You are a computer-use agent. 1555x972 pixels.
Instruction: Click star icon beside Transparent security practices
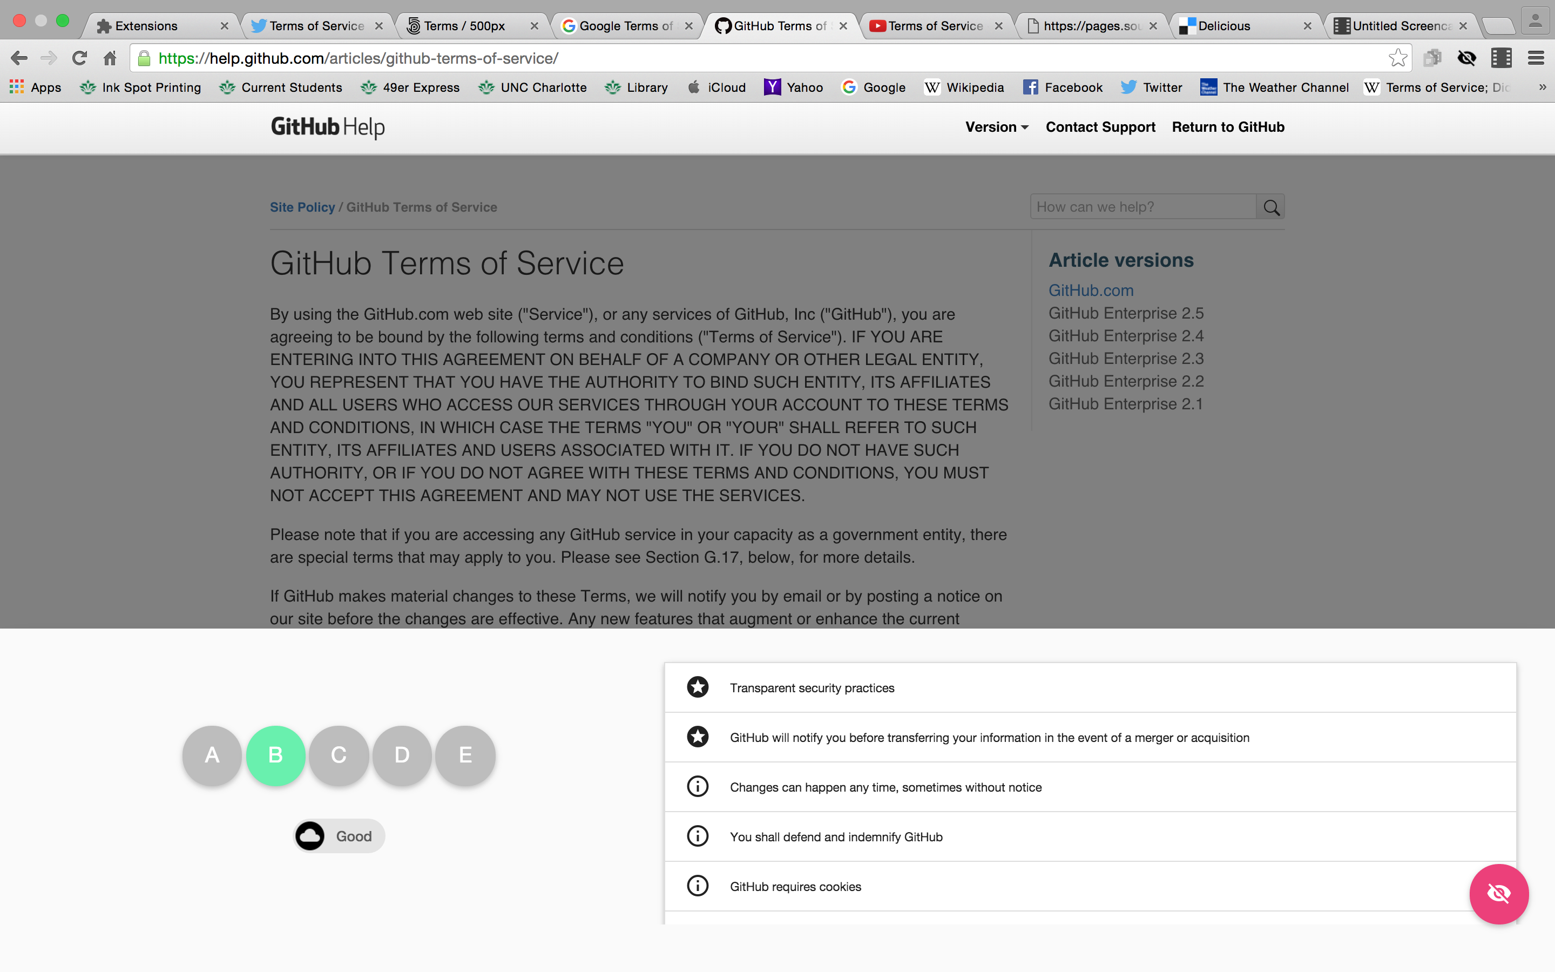(x=697, y=687)
